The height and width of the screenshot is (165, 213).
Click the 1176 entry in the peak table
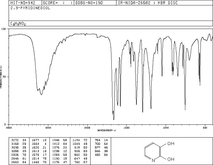tap(56, 162)
